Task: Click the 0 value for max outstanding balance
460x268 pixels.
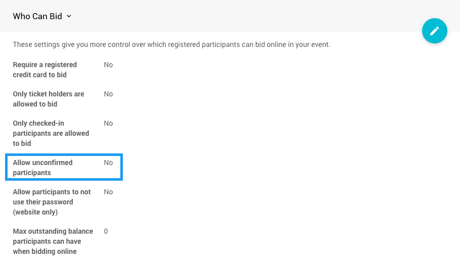Action: [106, 231]
